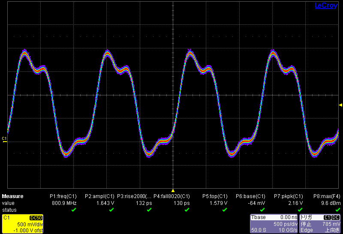Screen dimensions: 343x234
Task: Click the P2 ampl status checkmark
Action: (x=111, y=210)
